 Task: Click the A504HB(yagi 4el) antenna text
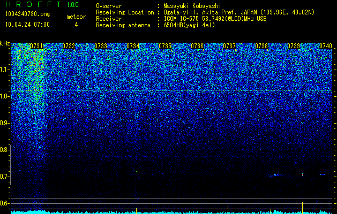(x=189, y=25)
